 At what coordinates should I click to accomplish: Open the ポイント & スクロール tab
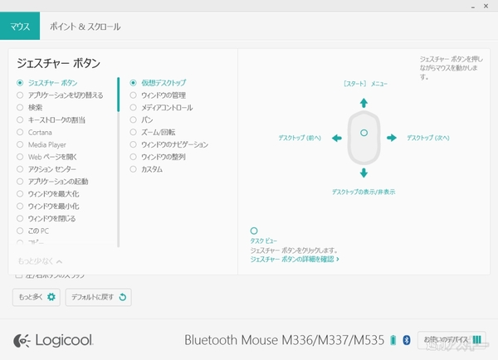pos(85,27)
